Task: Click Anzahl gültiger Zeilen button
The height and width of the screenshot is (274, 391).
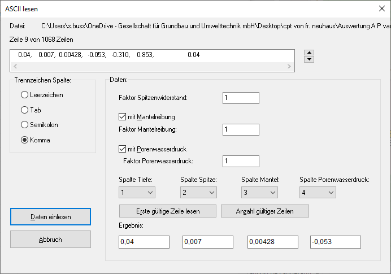Action: point(265,211)
